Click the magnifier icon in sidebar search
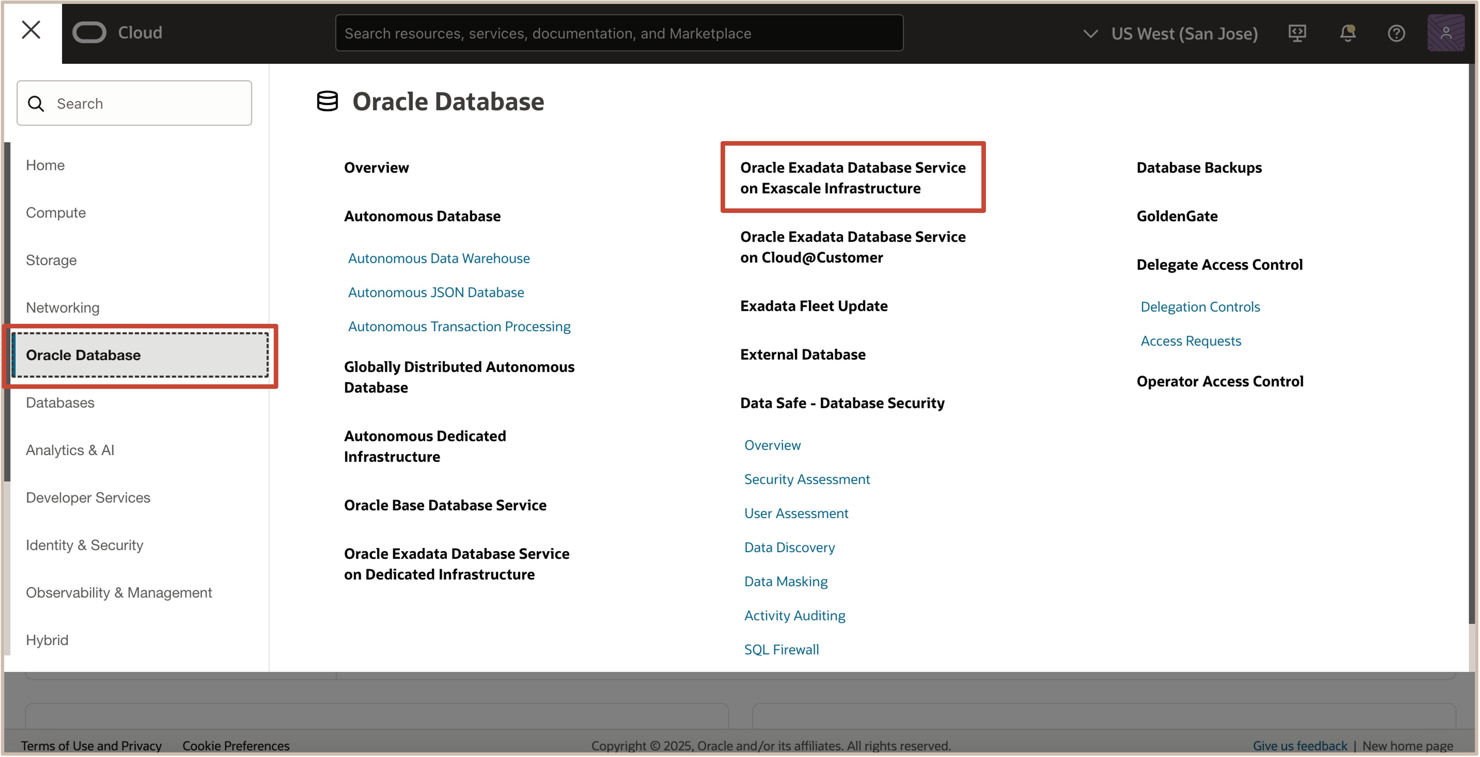 (36, 104)
